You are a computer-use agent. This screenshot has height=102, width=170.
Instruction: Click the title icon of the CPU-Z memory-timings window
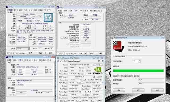pos(58,7)
